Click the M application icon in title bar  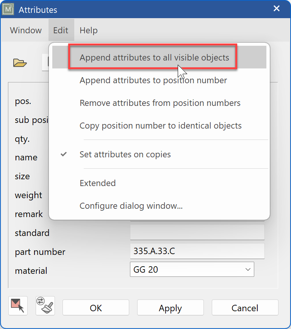[8, 9]
